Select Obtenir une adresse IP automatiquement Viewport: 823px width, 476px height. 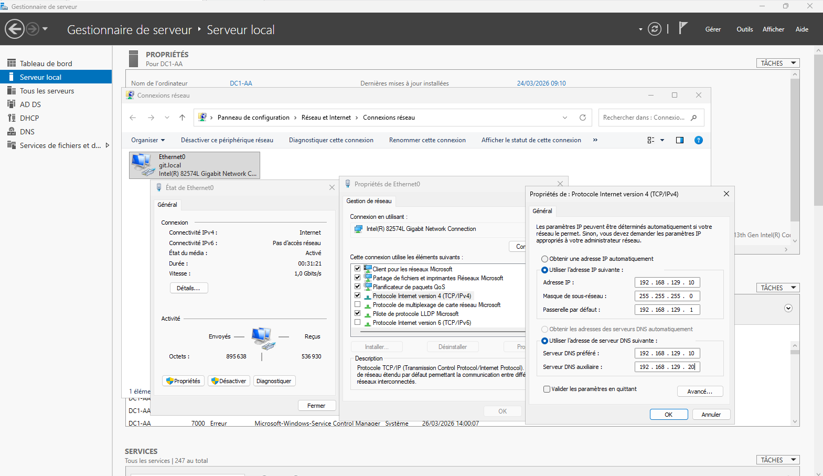[x=544, y=259]
